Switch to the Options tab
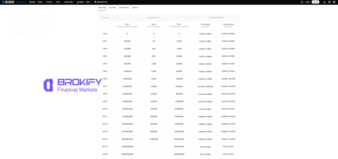338x159 pixels. tap(135, 7)
